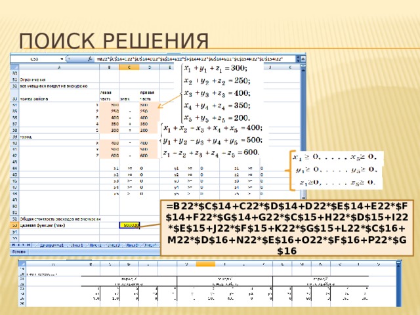The height and width of the screenshot is (315, 420).
Task: Click the 'правая часть' header cell
Action: [150, 96]
